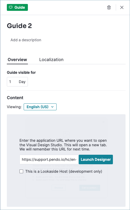Click the Lookaside Host (development only) label

[64, 171]
